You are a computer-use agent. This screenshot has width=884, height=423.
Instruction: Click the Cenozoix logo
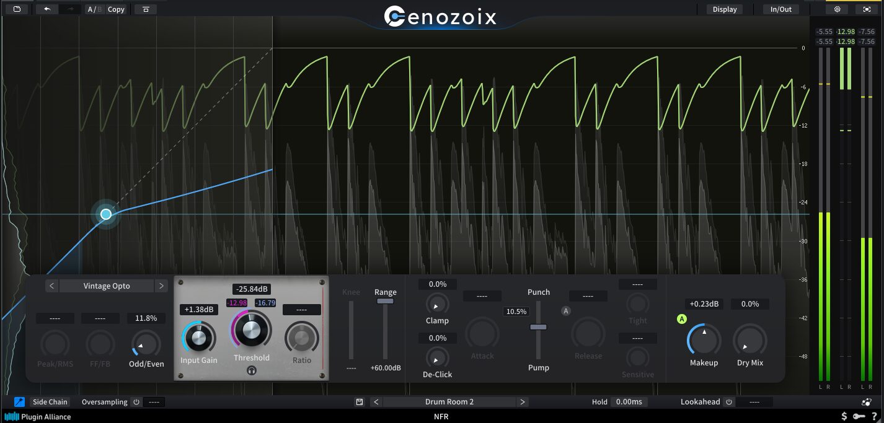(441, 17)
